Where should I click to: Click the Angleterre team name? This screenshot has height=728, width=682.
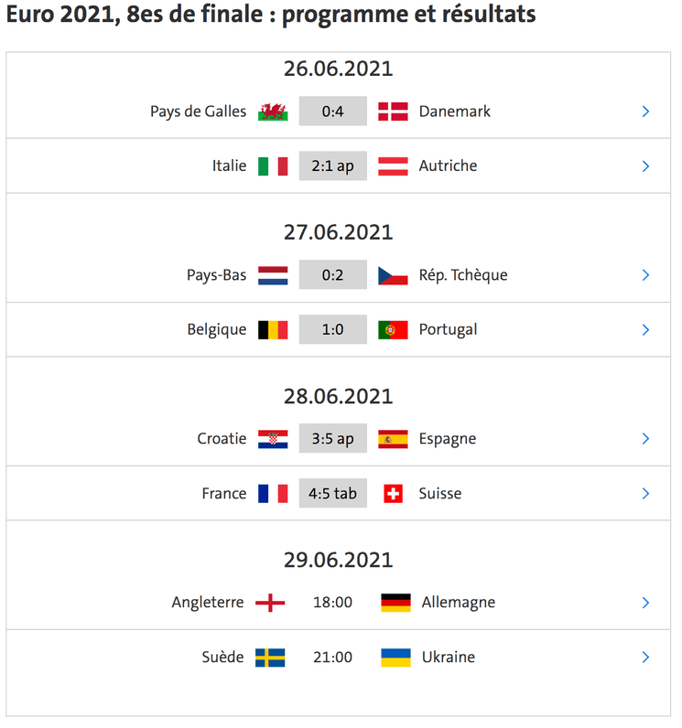coord(208,603)
